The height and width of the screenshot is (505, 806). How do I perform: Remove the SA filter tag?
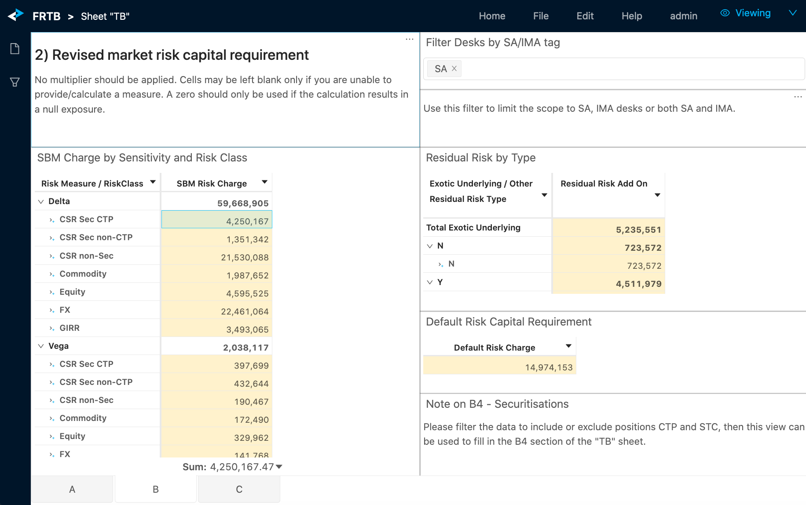[454, 69]
